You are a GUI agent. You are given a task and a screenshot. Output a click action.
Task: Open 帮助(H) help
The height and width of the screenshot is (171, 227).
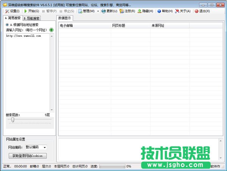(165, 11)
